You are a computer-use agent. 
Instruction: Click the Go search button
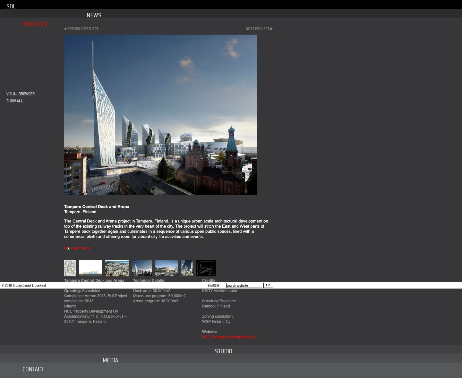268,285
